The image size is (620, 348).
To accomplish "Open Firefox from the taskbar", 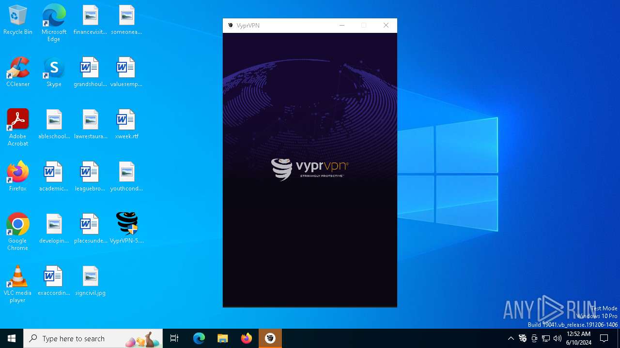I will click(247, 338).
